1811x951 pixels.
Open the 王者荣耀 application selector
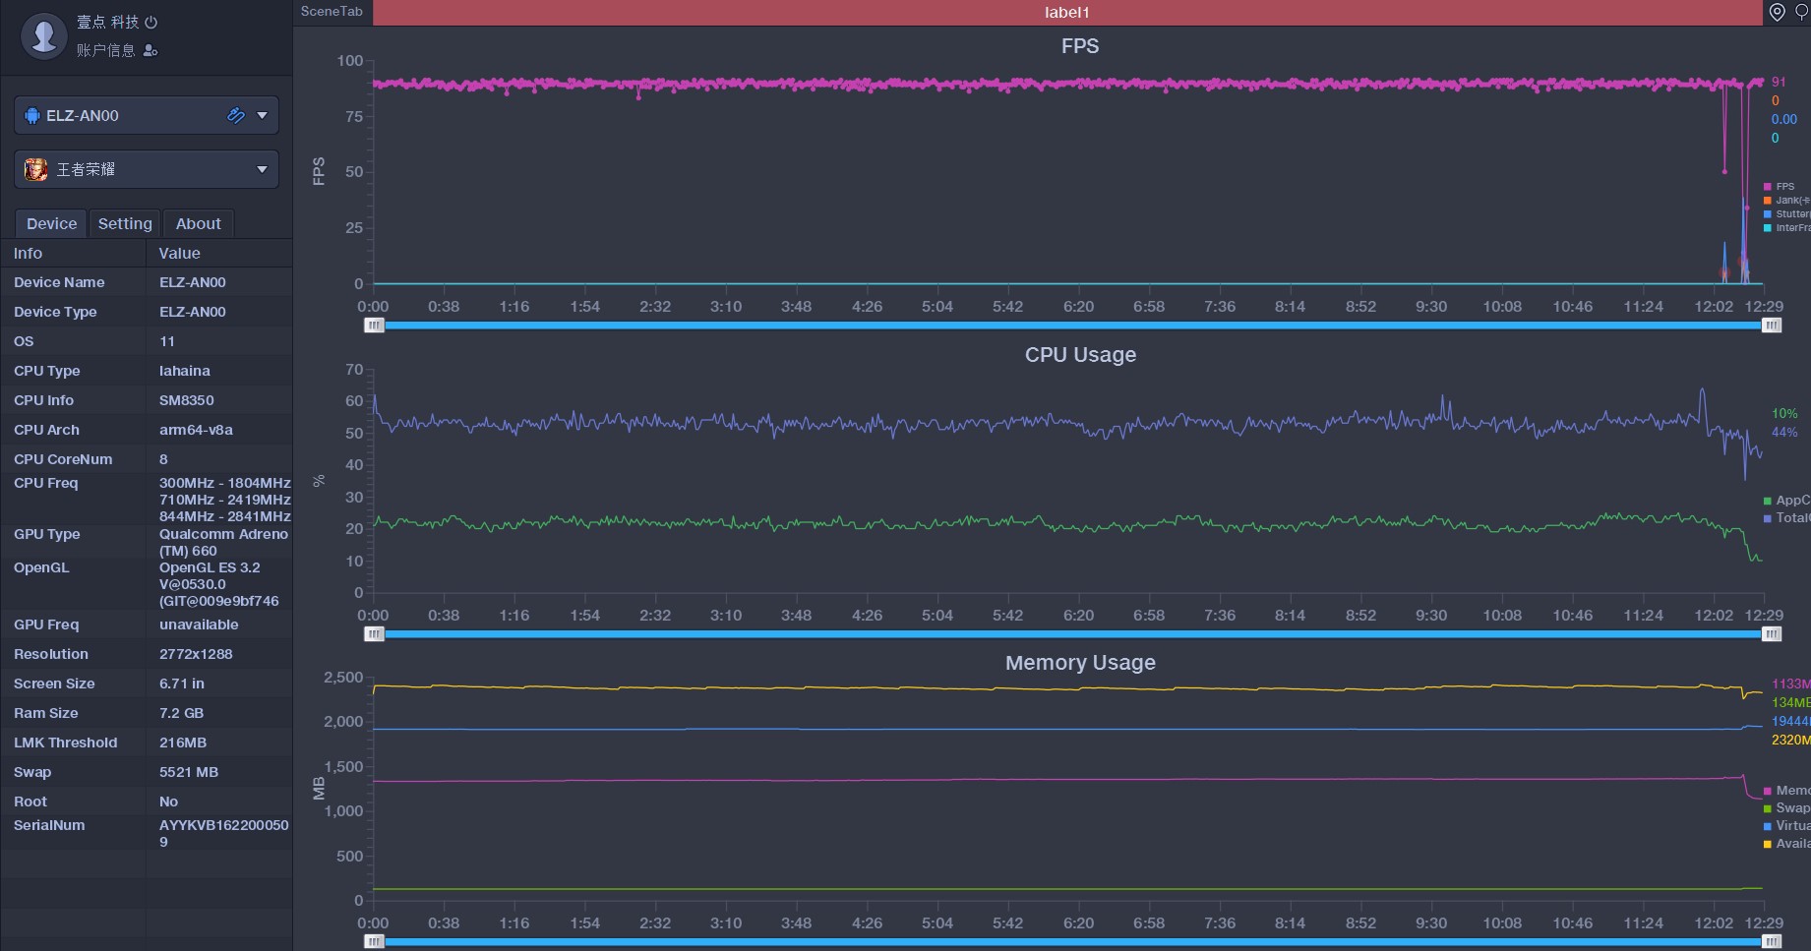147,169
